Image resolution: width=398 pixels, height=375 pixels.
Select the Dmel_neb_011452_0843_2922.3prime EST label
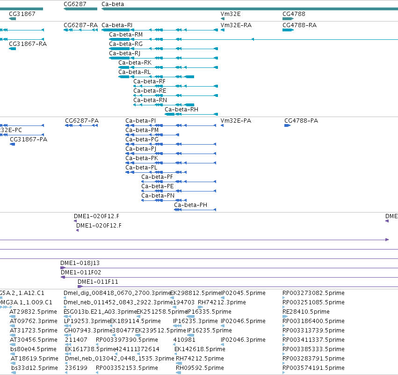coord(118,302)
